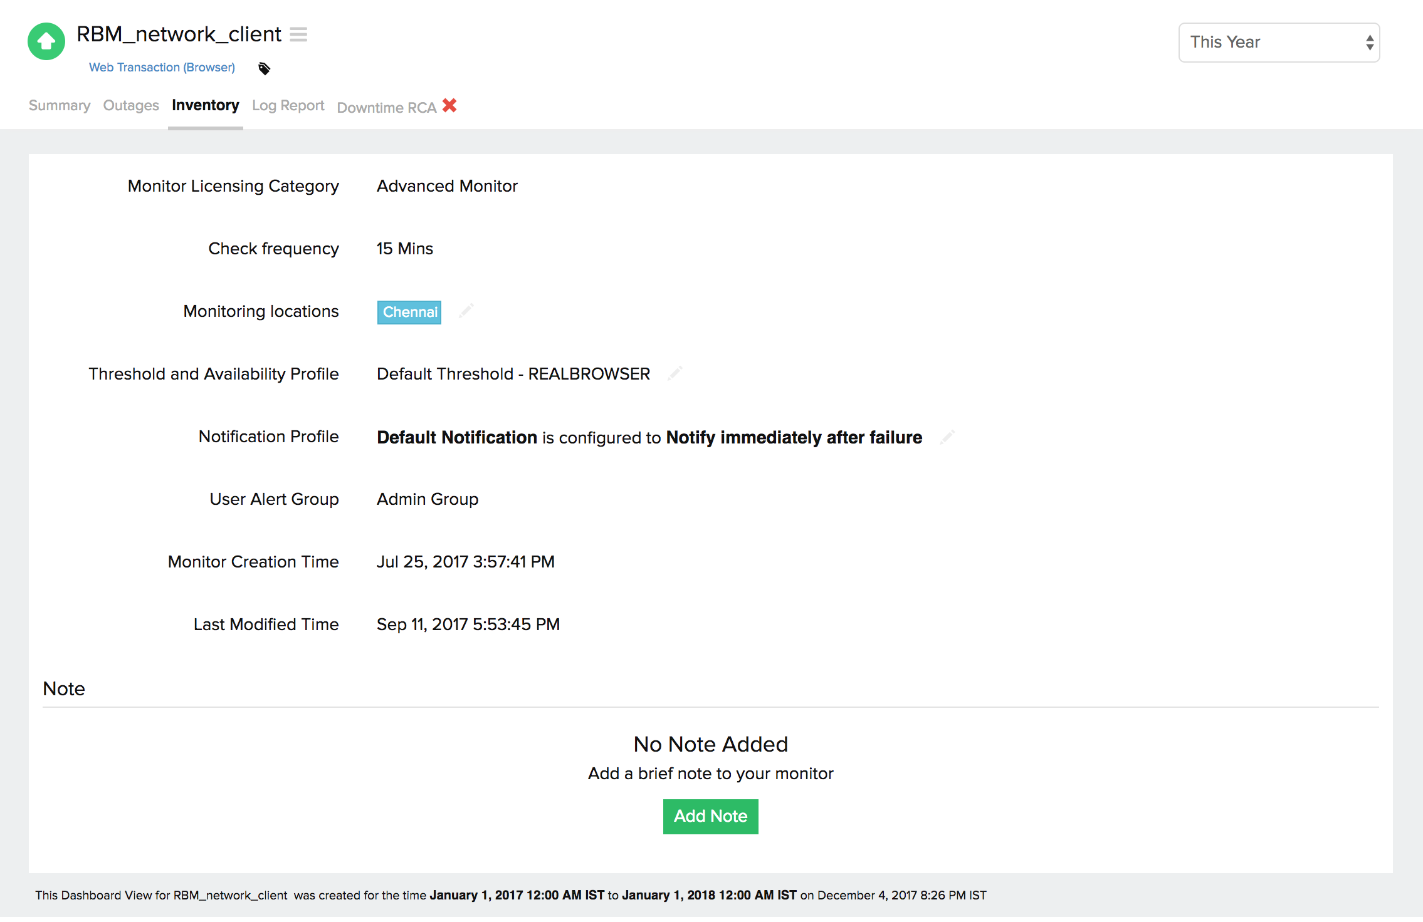Click the dropdown arrows on This Year selector
Viewport: 1423px width, 922px height.
tap(1368, 42)
